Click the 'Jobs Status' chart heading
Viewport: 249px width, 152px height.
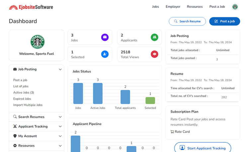(x=82, y=72)
